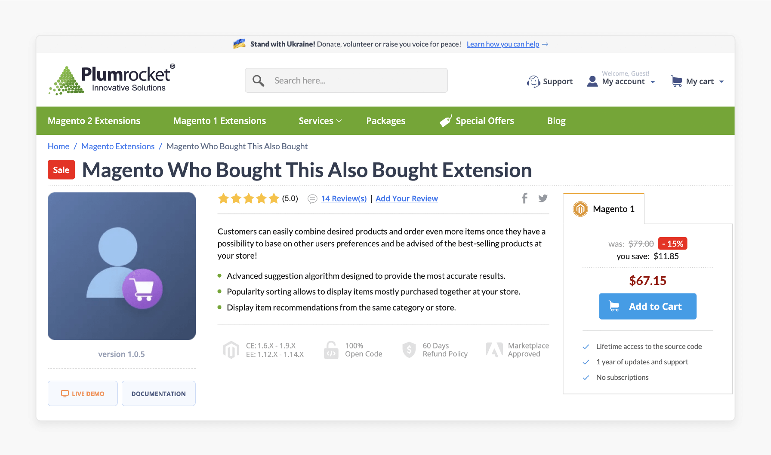Click the Live Demo monitor icon
The width and height of the screenshot is (771, 455).
[x=65, y=394]
